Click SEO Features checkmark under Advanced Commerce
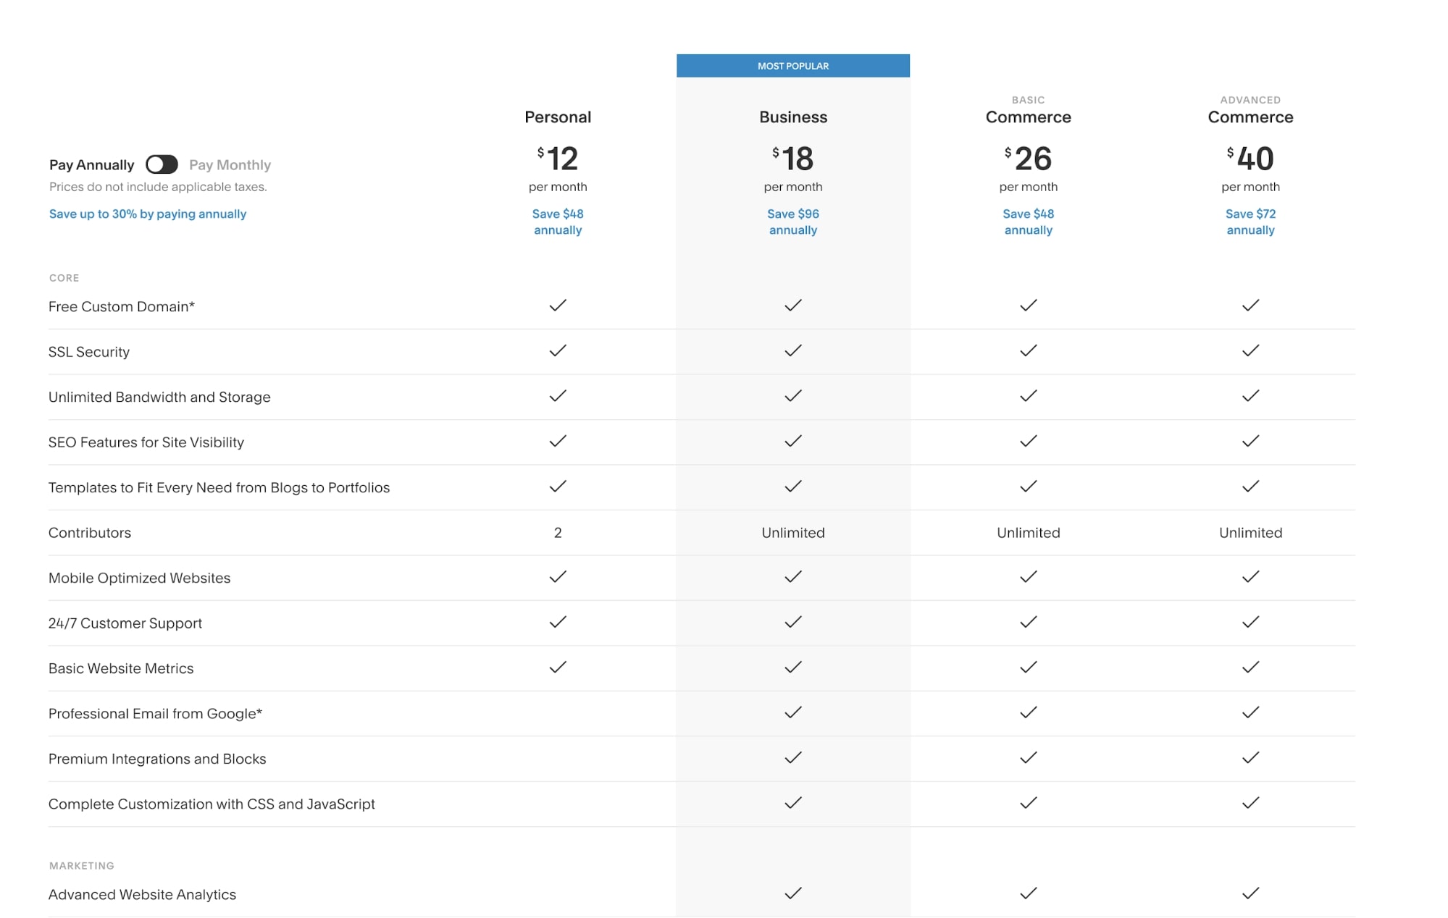The width and height of the screenshot is (1448, 918). coord(1250,441)
